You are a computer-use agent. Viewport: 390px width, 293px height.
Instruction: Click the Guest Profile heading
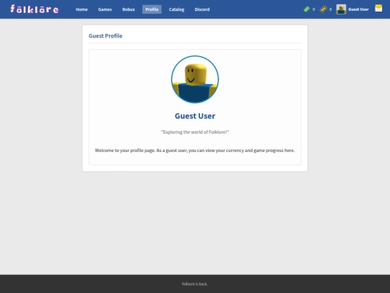[105, 36]
